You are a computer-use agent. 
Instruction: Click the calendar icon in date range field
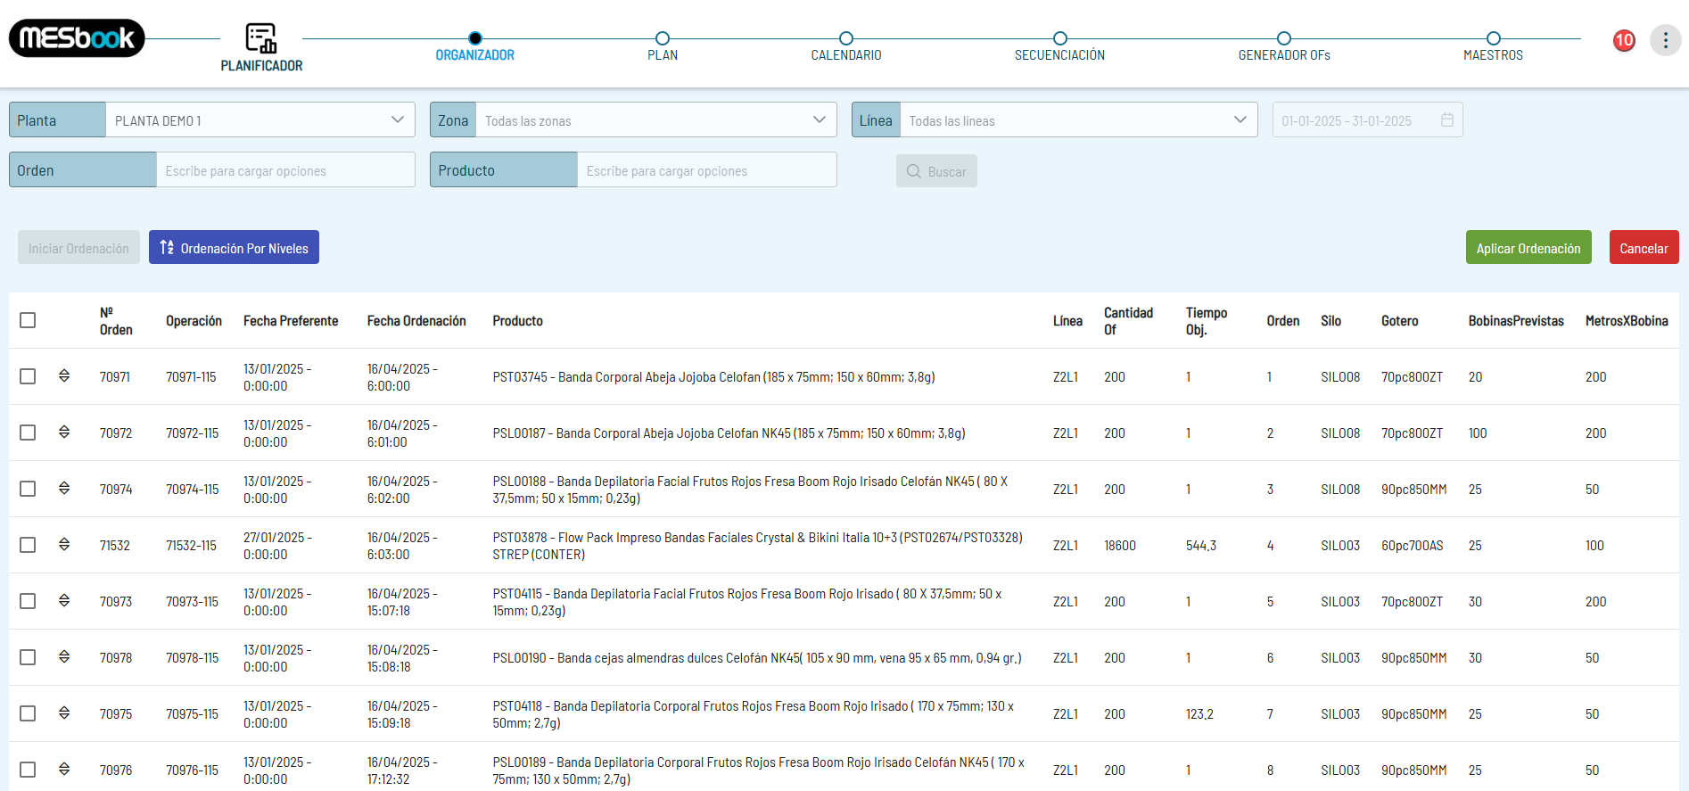(x=1446, y=120)
